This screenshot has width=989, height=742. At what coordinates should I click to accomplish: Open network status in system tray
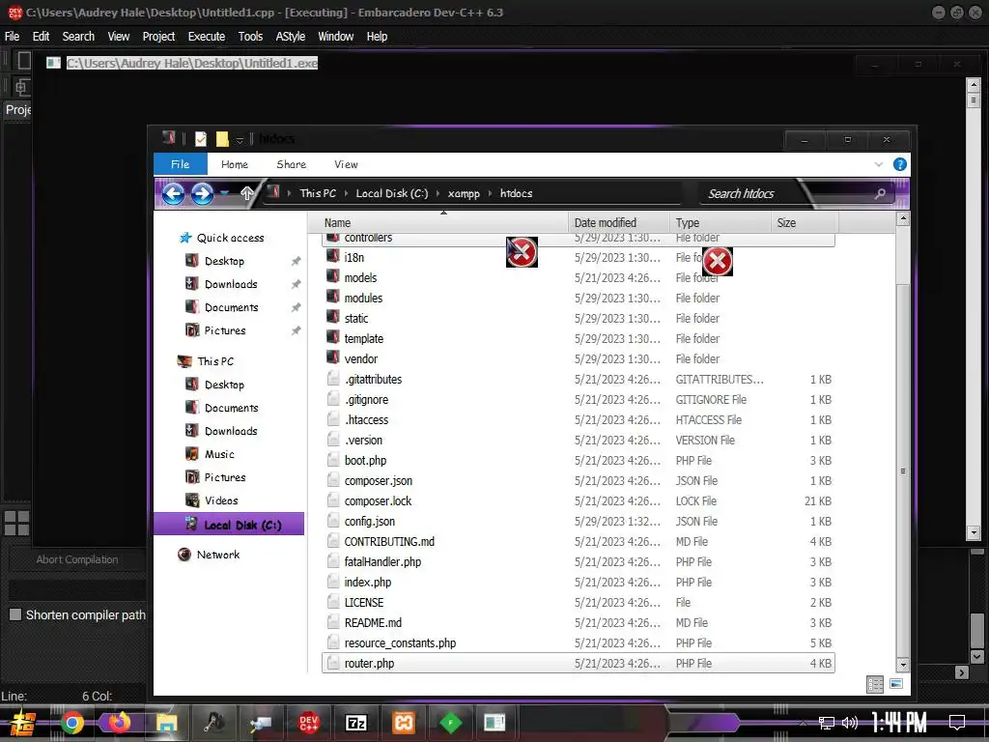pyautogui.click(x=826, y=723)
